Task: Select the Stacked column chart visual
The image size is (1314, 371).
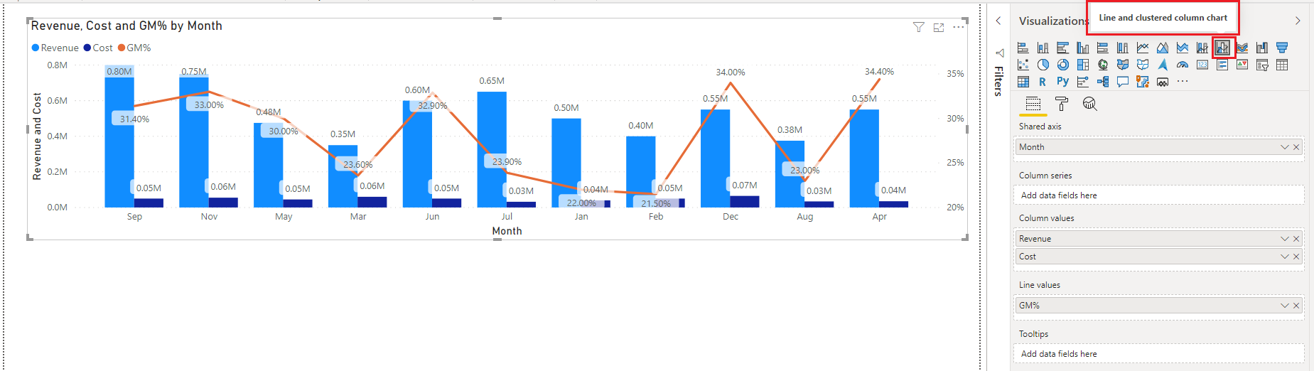Action: (x=1043, y=48)
